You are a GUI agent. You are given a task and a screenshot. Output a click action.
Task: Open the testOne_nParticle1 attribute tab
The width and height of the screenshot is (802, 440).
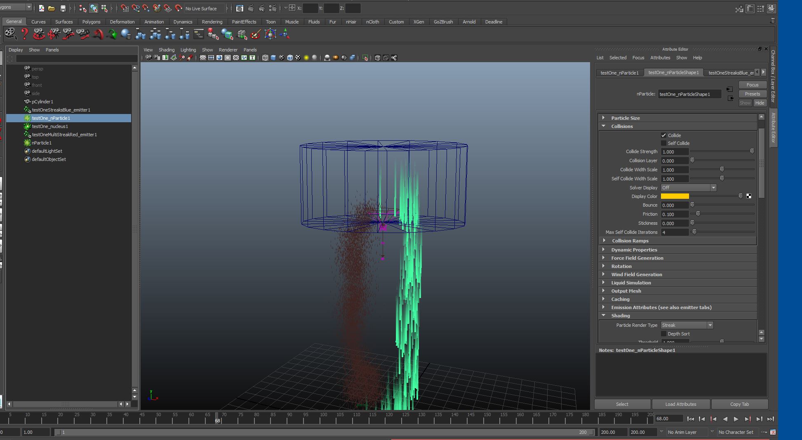coord(619,73)
